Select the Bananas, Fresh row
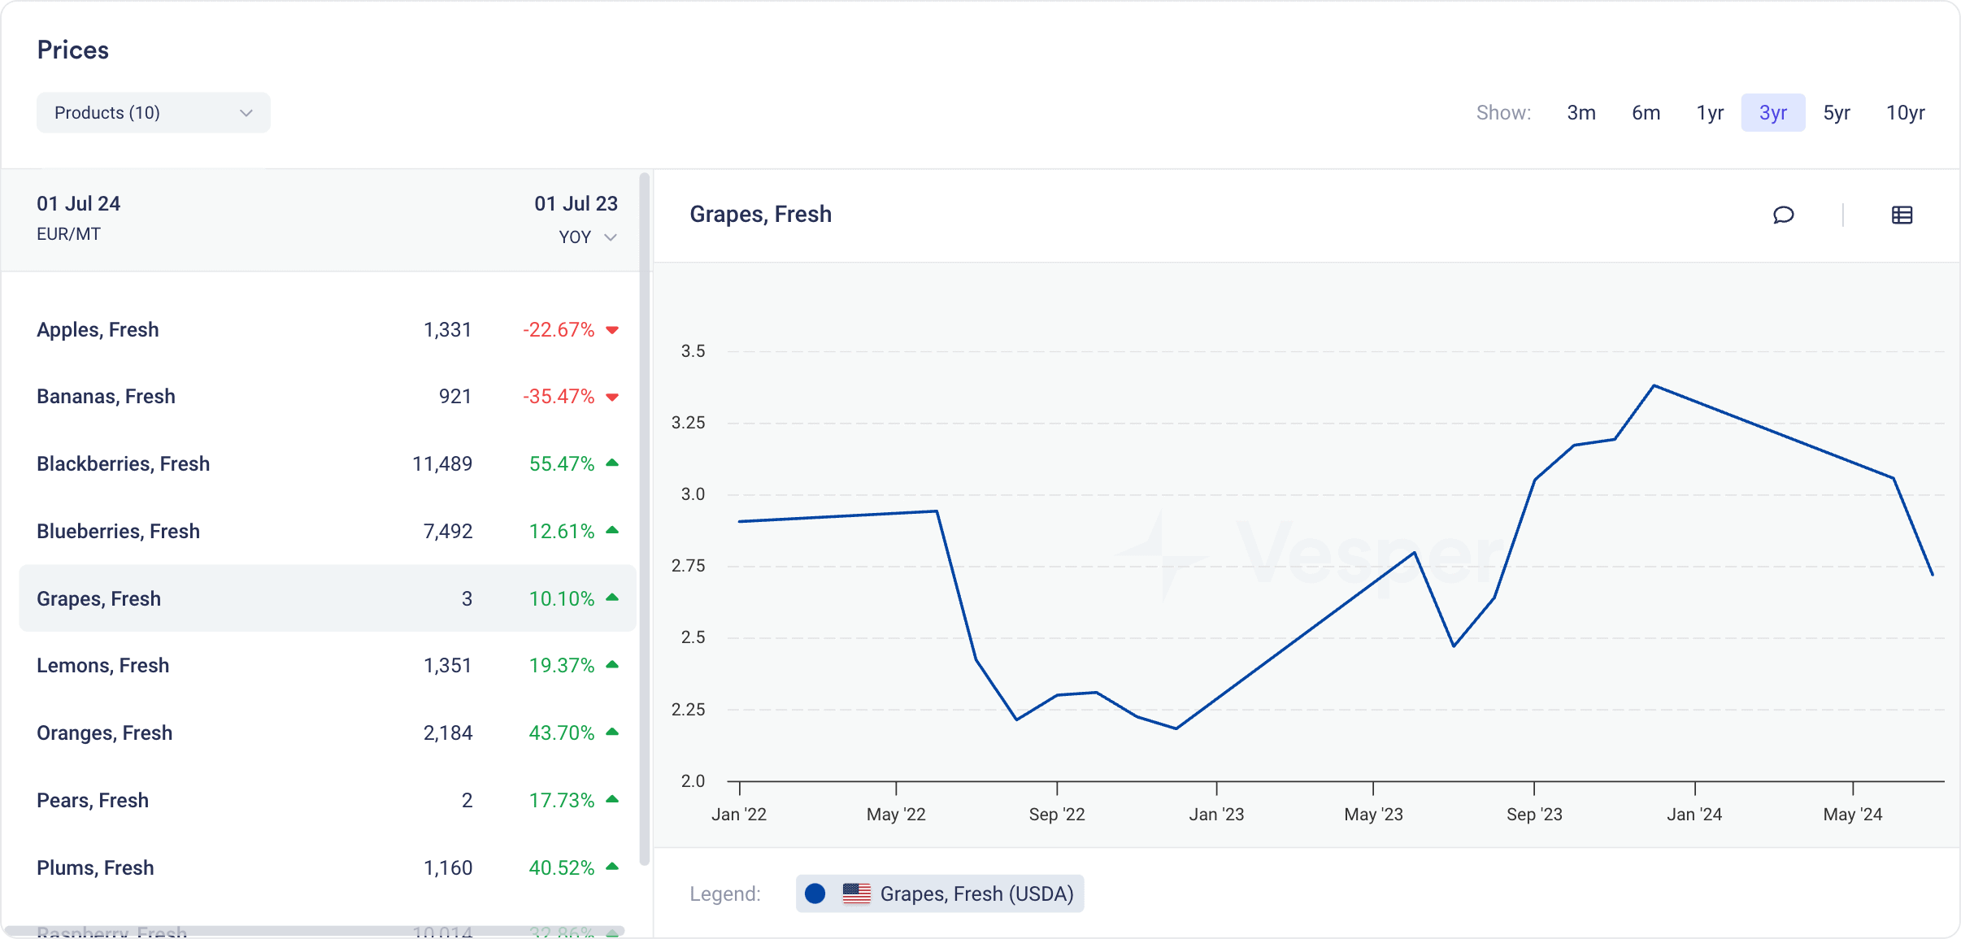The width and height of the screenshot is (1961, 939). 328,397
